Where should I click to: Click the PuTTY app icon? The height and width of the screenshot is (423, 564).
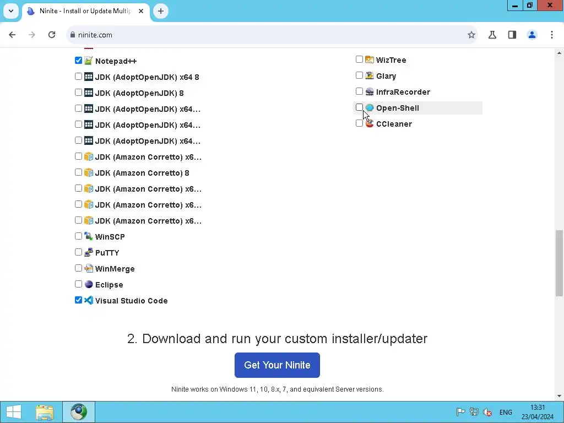(89, 252)
